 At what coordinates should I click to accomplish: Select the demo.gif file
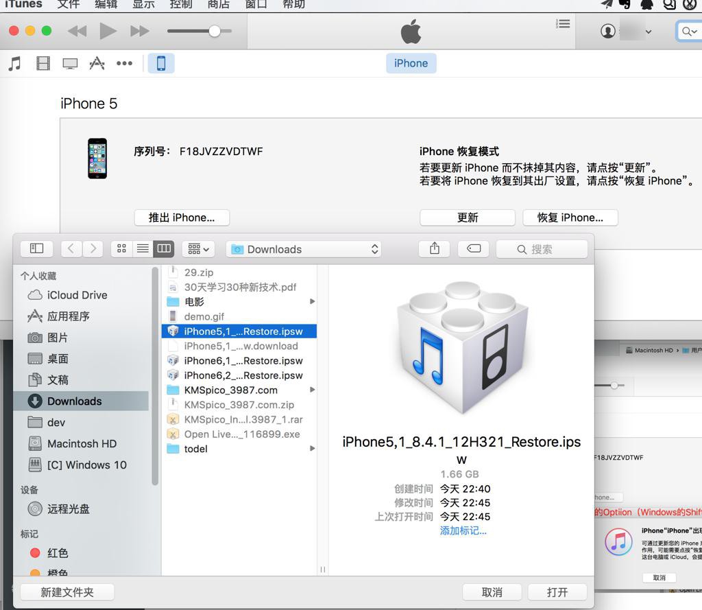pyautogui.click(x=239, y=316)
